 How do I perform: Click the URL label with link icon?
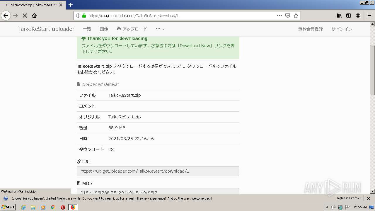(x=84, y=162)
